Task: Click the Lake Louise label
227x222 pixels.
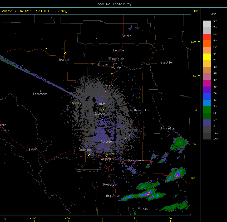Action: (4, 128)
